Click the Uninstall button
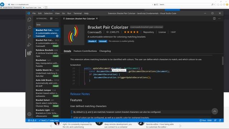The image size is (229, 129). [103, 41]
